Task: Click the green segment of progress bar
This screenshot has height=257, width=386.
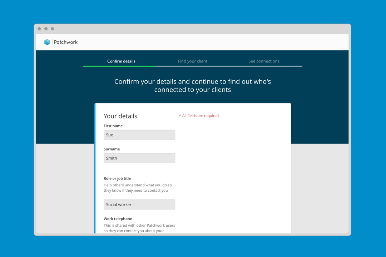Action: pyautogui.click(x=119, y=66)
